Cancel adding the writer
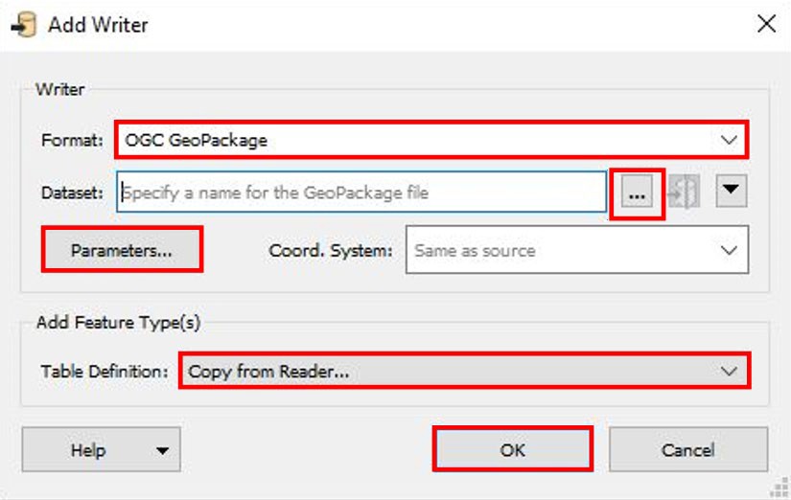791x500 pixels. [688, 449]
